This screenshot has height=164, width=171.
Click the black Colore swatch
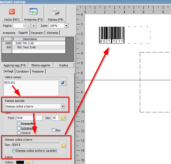coord(20,162)
